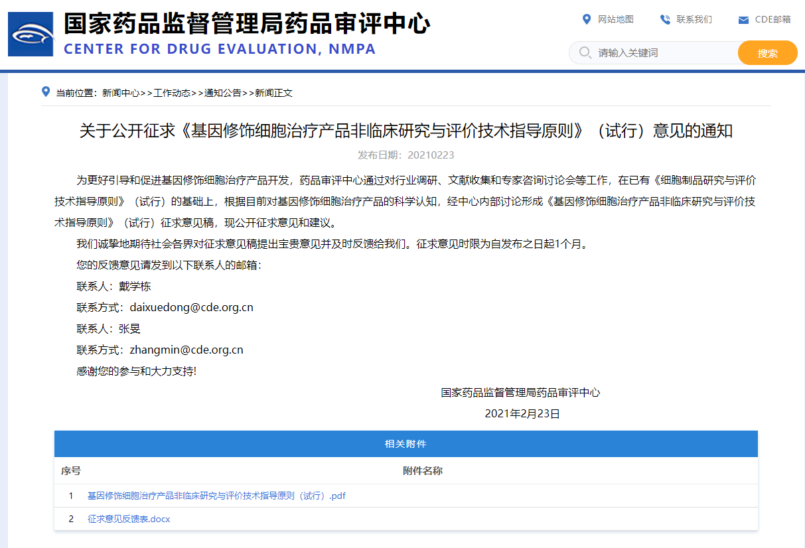The width and height of the screenshot is (805, 548).
Task: Click the orange 搜索 button
Action: pyautogui.click(x=767, y=53)
